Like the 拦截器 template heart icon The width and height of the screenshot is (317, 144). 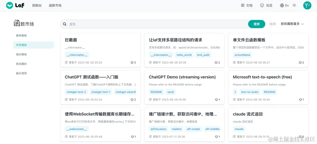[x=132, y=63]
